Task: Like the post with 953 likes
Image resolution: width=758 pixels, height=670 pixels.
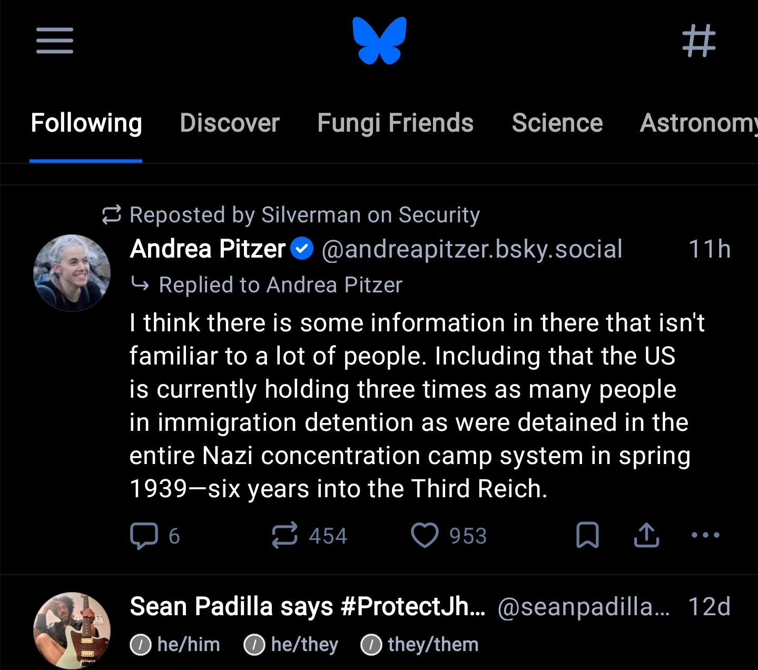Action: coord(425,536)
